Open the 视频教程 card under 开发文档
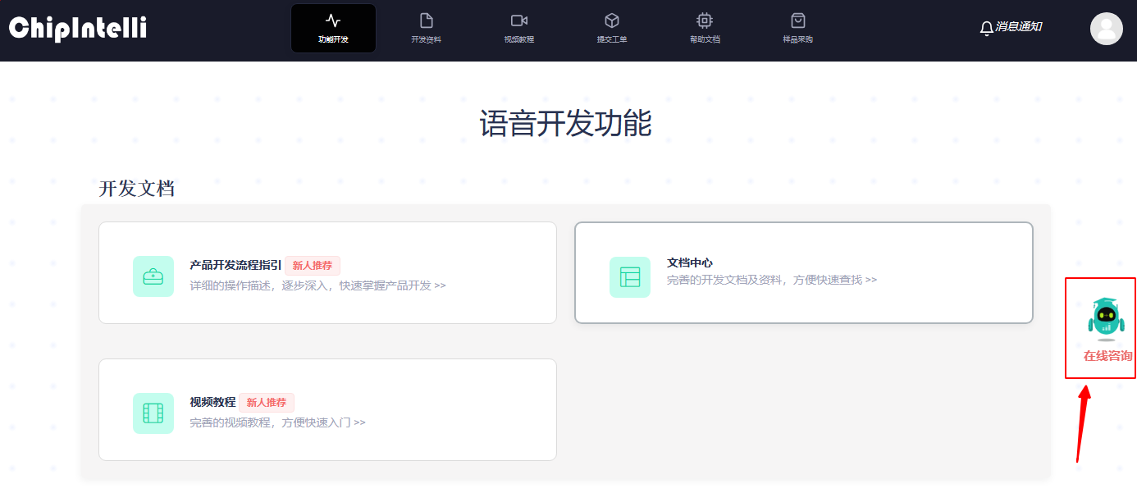This screenshot has width=1137, height=493. tap(327, 409)
